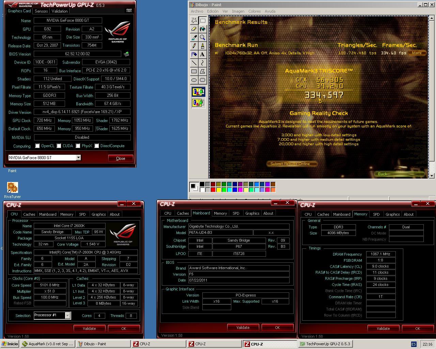Choose the Rounded Rectangle tool in Paint
436x349 pixels.
coord(202,80)
